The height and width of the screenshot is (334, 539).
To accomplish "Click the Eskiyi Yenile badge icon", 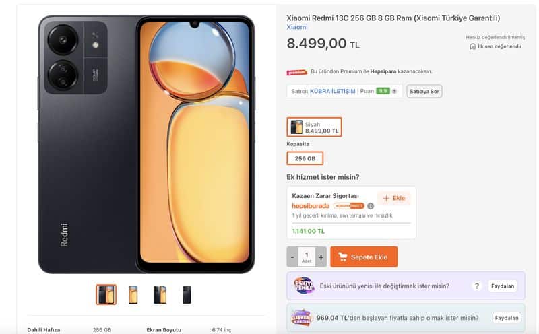I will [x=304, y=286].
